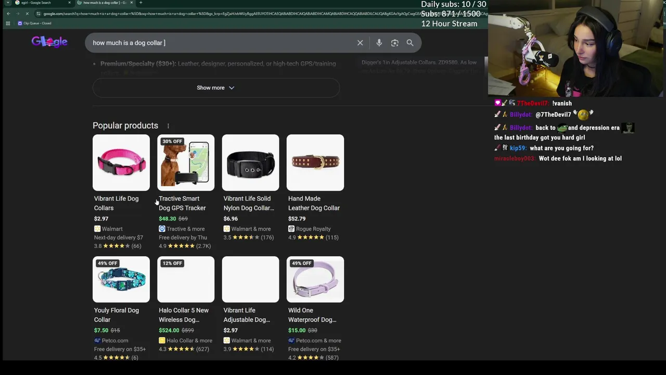Click the $7.50 Youly Floral price
The height and width of the screenshot is (375, 666).
click(101, 330)
